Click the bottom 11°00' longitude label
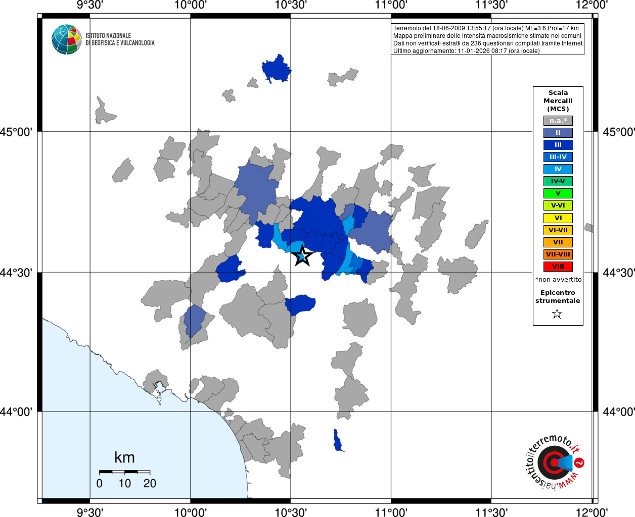This screenshot has height=517, width=635. [x=391, y=511]
